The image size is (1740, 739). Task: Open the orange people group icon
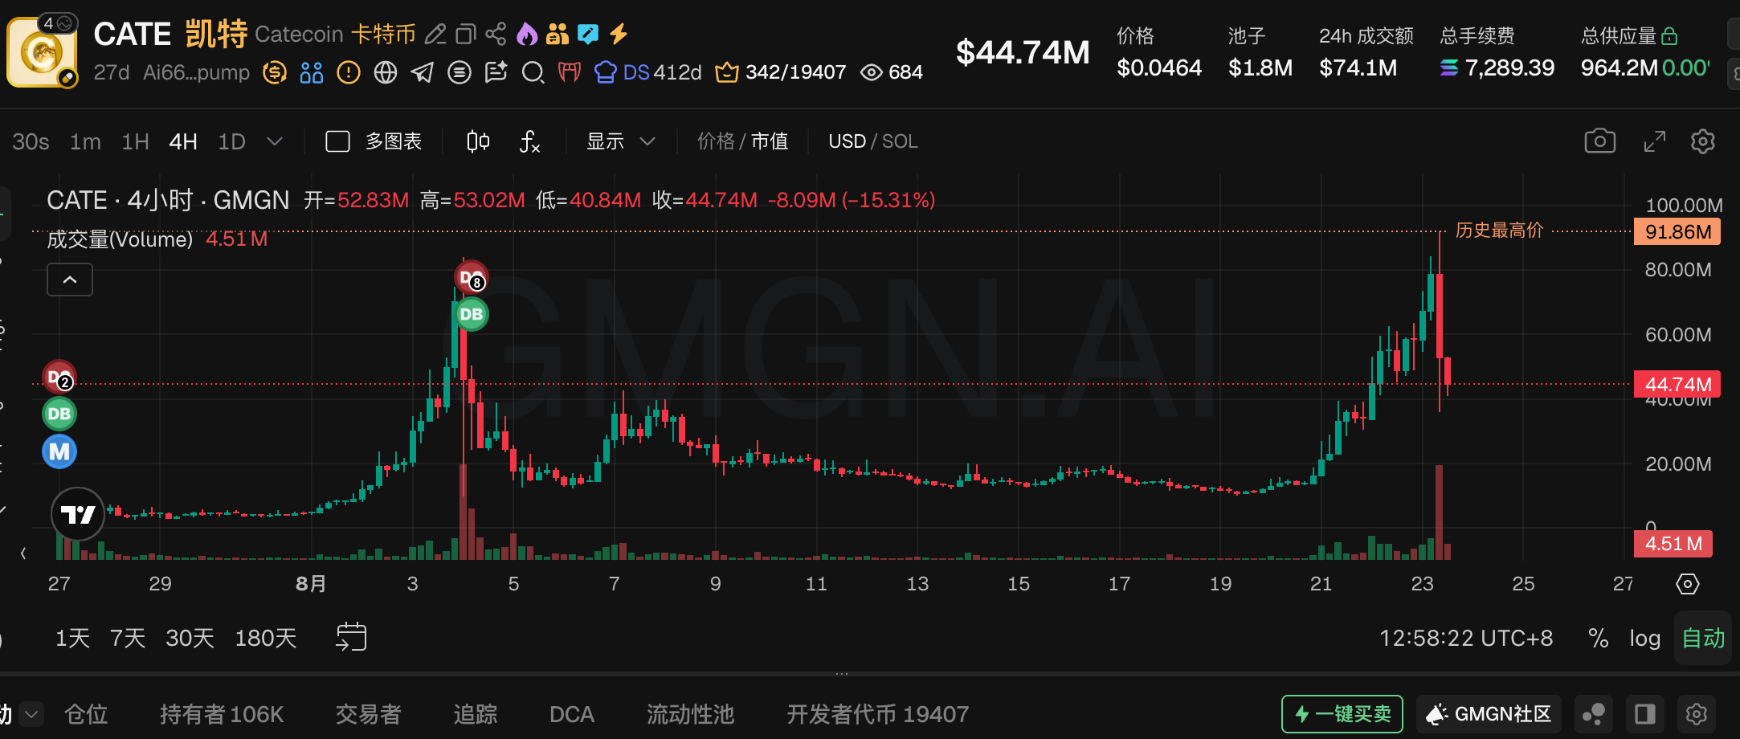(557, 35)
